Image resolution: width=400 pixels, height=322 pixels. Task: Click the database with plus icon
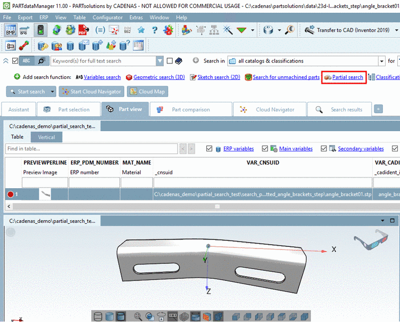click(97, 46)
